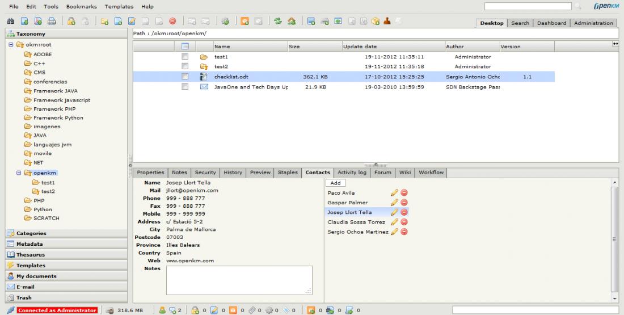624x315 pixels.
Task: Click the empty field at the status bar right
Action: pyautogui.click(x=536, y=310)
